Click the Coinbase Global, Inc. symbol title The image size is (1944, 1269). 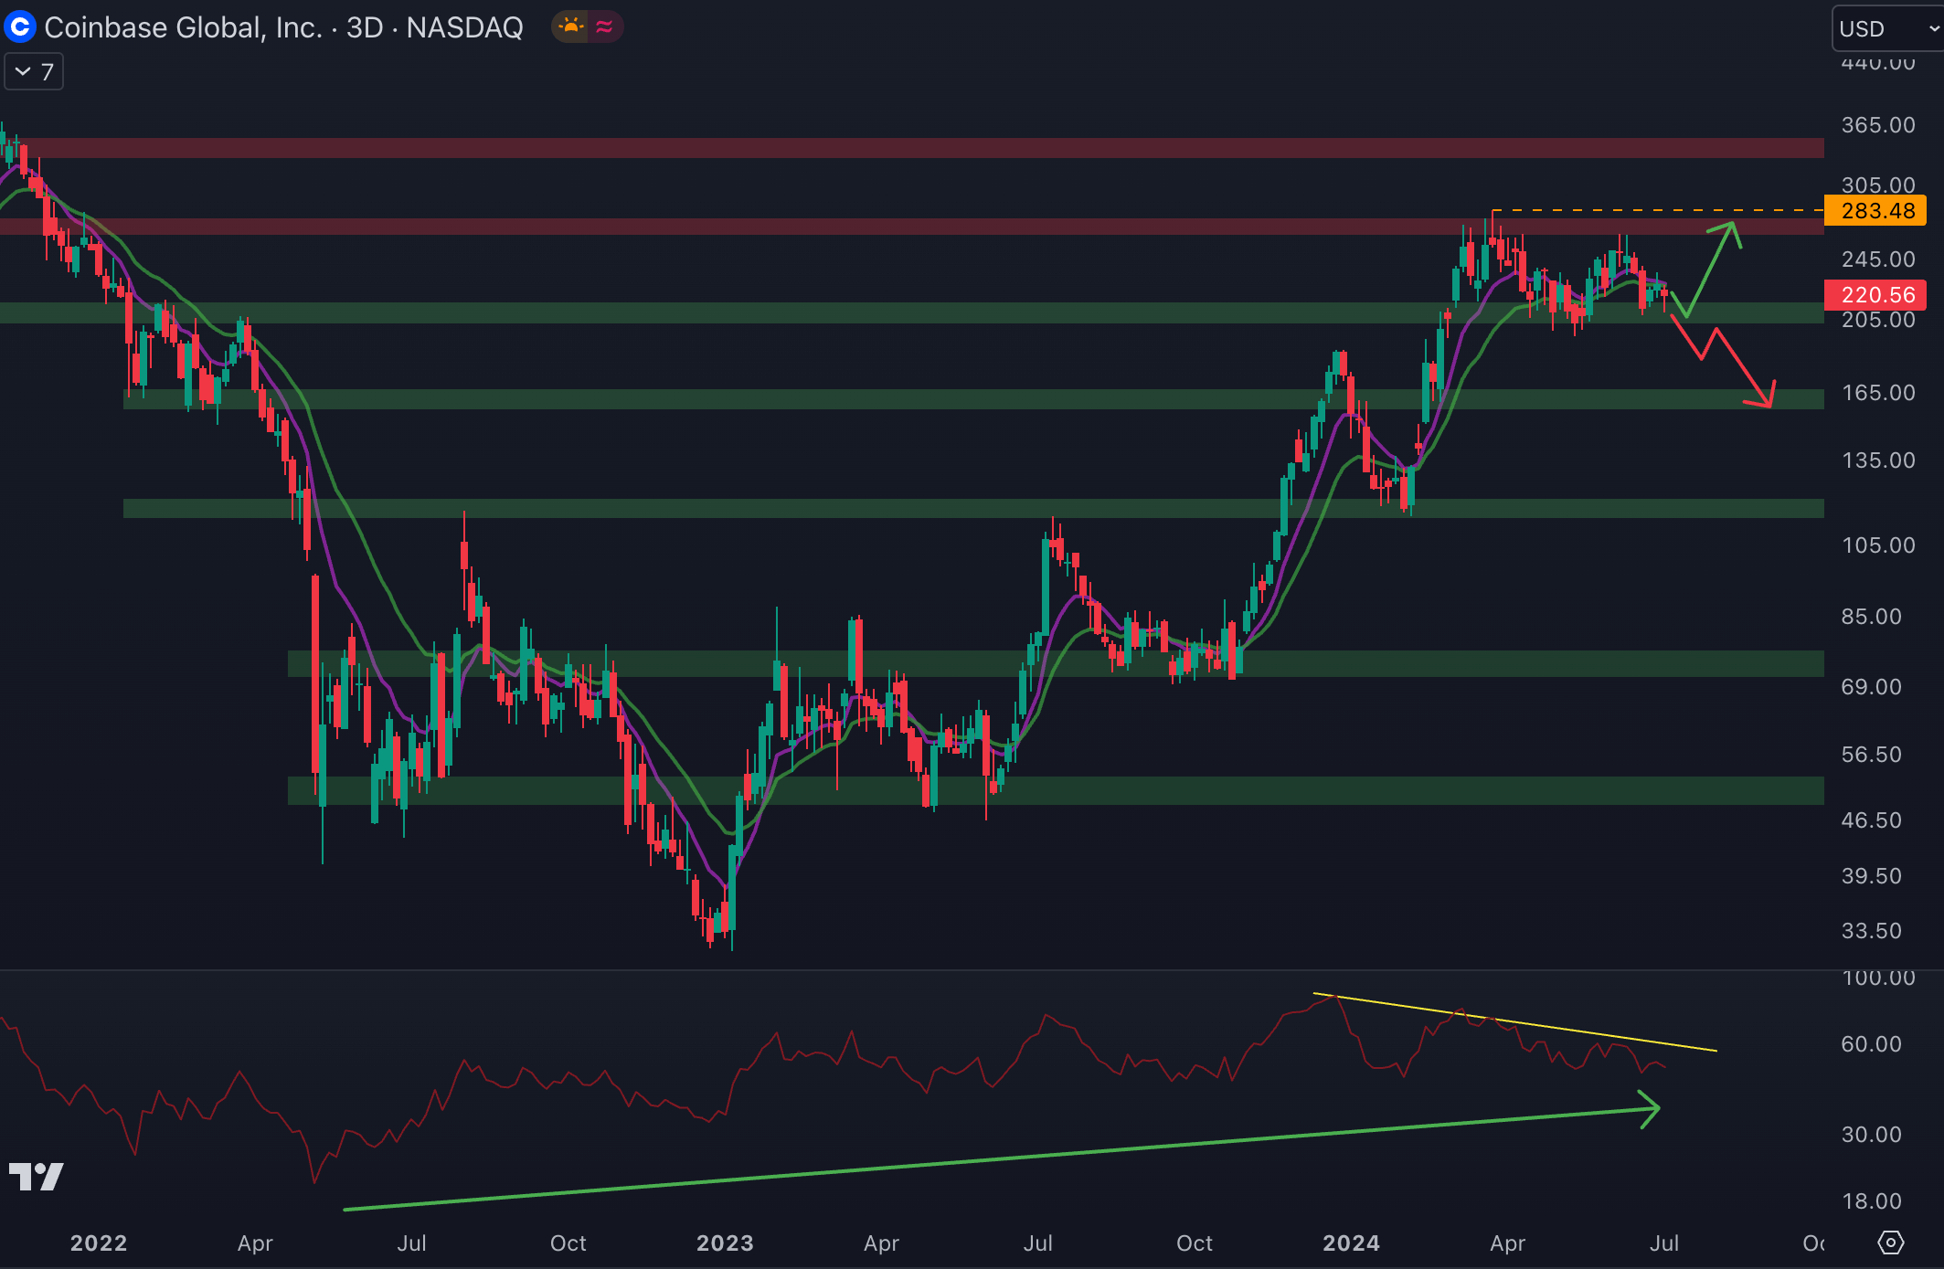182,27
